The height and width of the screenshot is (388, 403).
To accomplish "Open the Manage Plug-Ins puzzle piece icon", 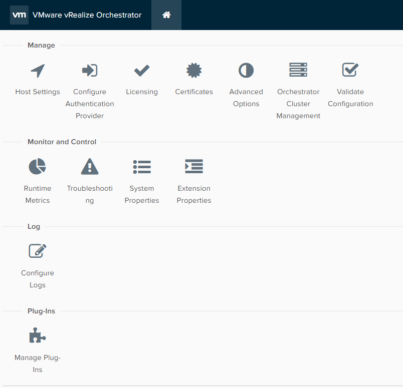I will [38, 335].
